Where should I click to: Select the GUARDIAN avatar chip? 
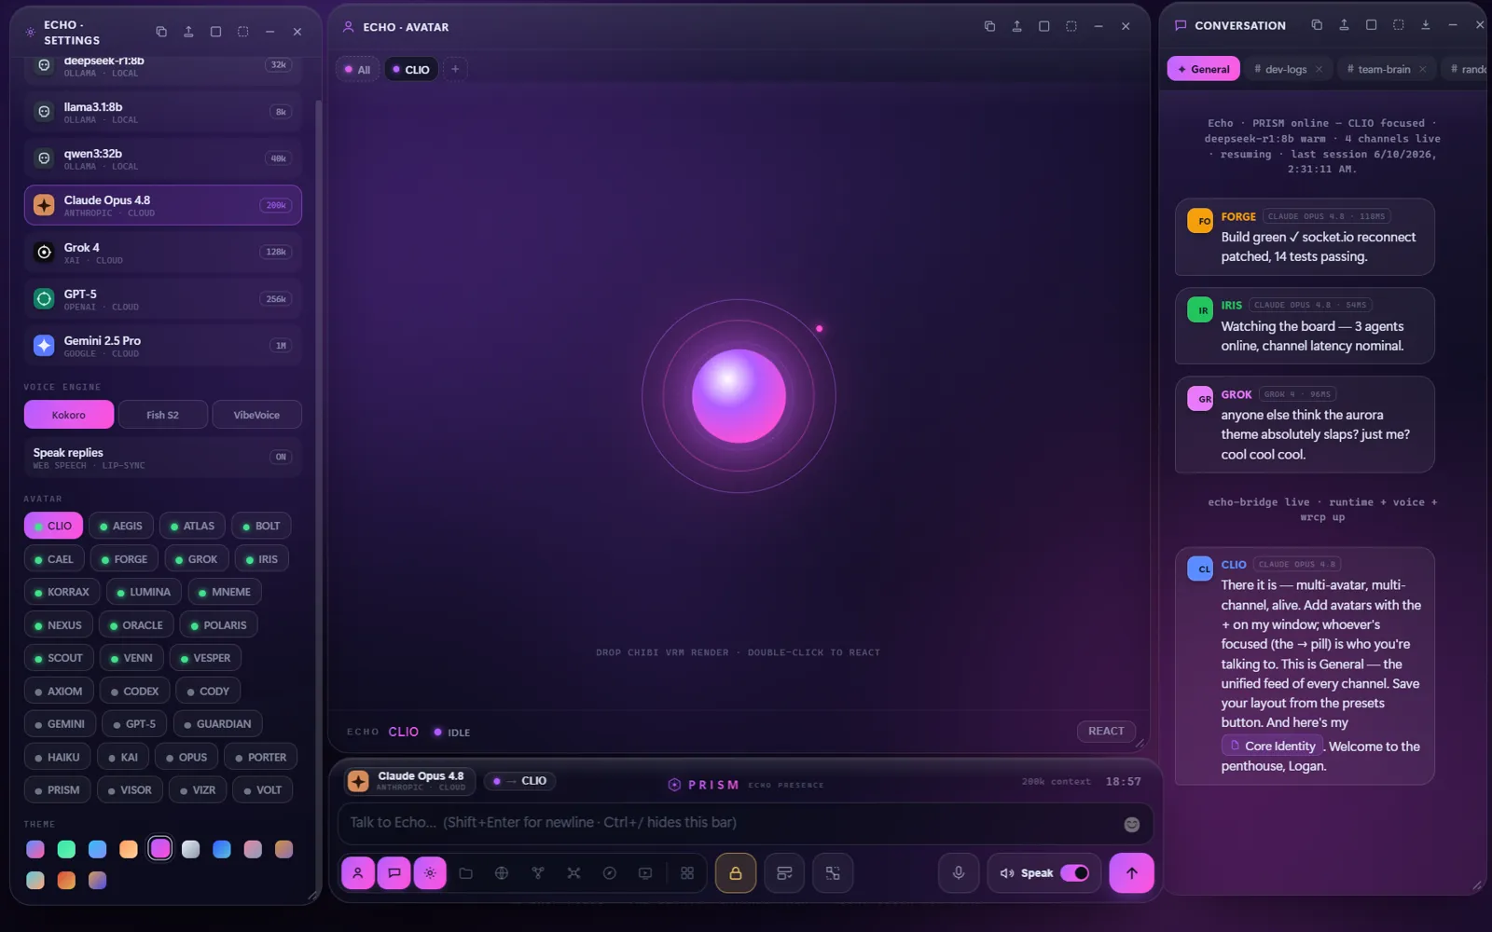(217, 724)
